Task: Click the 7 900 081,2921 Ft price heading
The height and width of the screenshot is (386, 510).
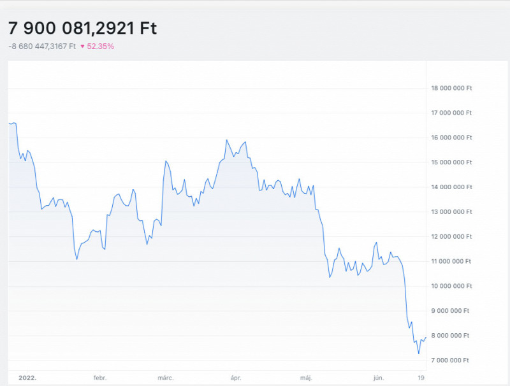Action: tap(82, 28)
